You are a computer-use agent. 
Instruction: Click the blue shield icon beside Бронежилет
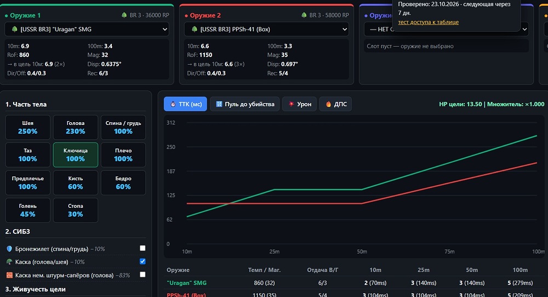point(9,249)
